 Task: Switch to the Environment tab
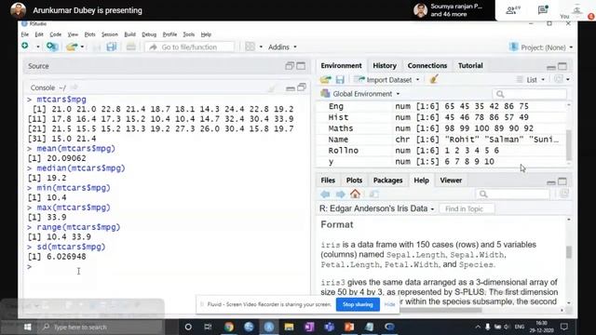[x=341, y=65]
